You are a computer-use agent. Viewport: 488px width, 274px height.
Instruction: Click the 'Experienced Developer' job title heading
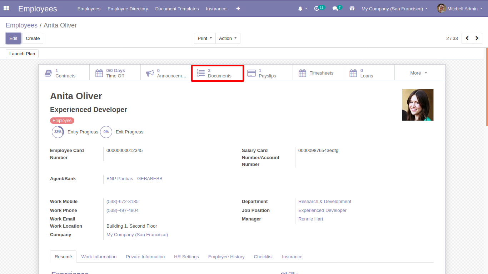coord(89,110)
